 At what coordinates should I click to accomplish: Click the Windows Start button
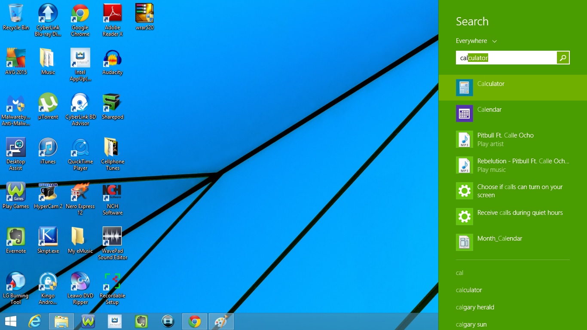(x=11, y=321)
